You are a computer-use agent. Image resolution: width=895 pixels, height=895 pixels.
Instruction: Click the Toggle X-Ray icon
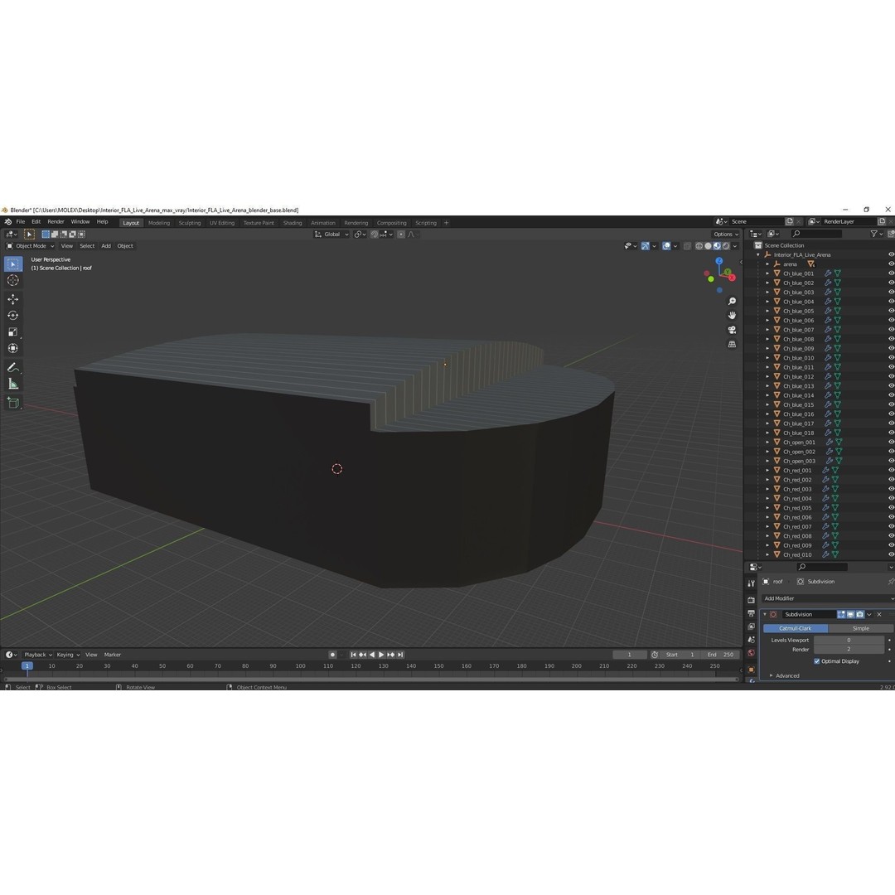[x=688, y=245]
